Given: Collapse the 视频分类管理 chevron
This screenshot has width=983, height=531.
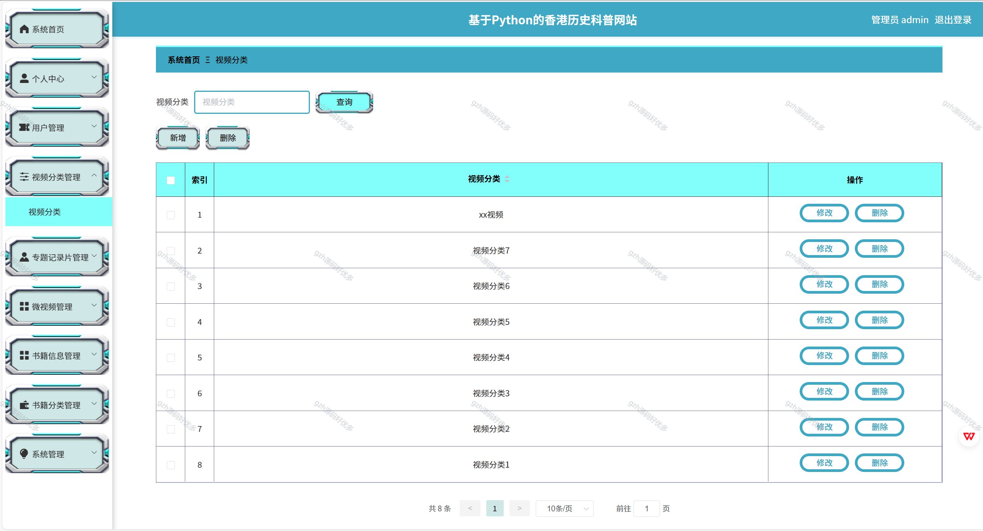Looking at the screenshot, I should point(94,175).
